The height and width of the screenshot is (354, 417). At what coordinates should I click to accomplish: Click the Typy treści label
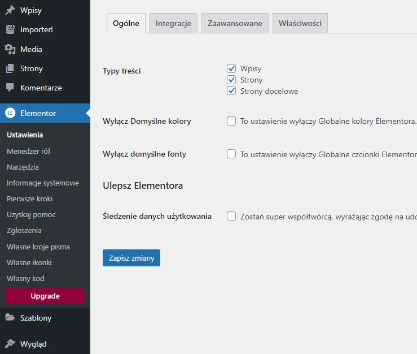[122, 71]
